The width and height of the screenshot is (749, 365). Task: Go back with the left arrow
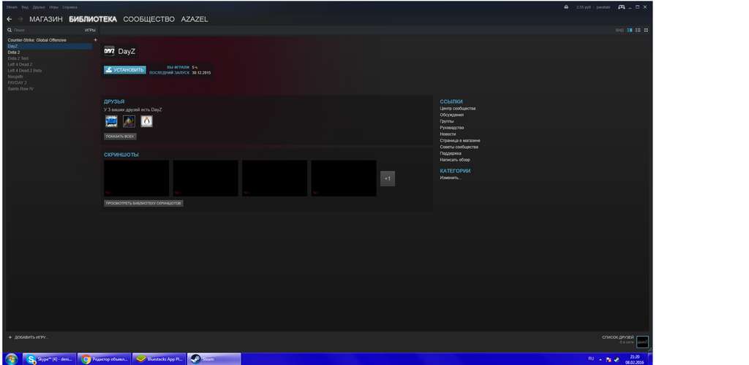pos(9,19)
